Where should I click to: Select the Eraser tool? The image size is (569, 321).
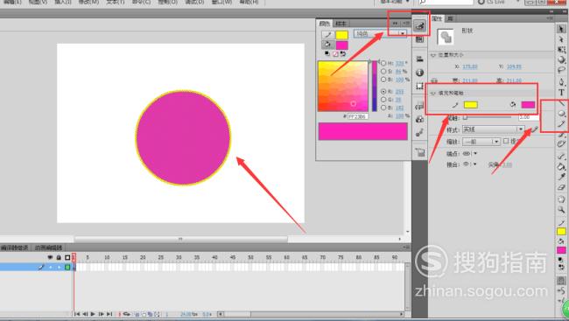(x=561, y=187)
